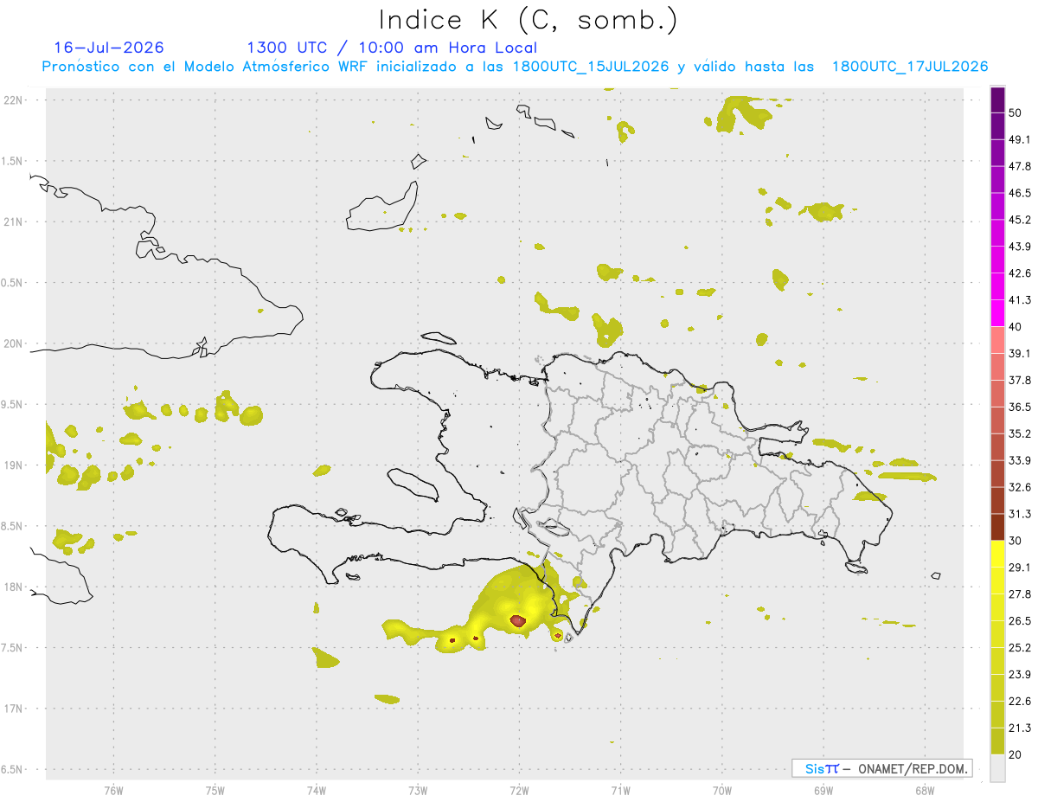This screenshot has height=802, width=1038.
Task: Click the colorbar value "40"
Action: pyautogui.click(x=1016, y=326)
